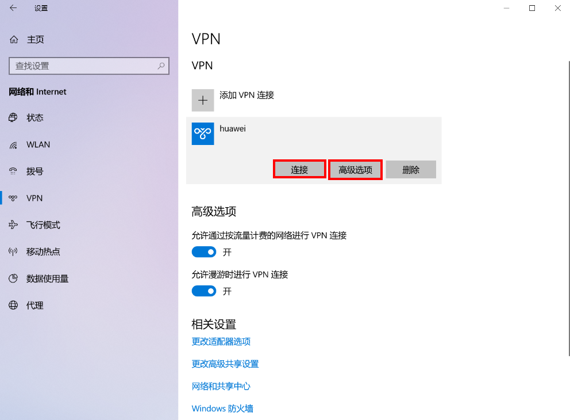Image resolution: width=570 pixels, height=420 pixels.
Task: Click the blue huawei VPN connection icon
Action: tap(203, 133)
